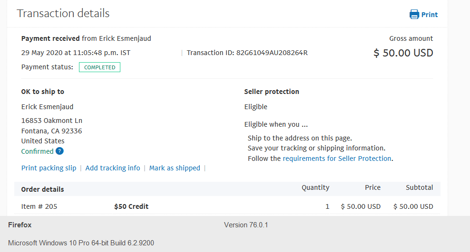The height and width of the screenshot is (252, 470).
Task: Click the gross amount $ 50.00 USD
Action: [403, 53]
